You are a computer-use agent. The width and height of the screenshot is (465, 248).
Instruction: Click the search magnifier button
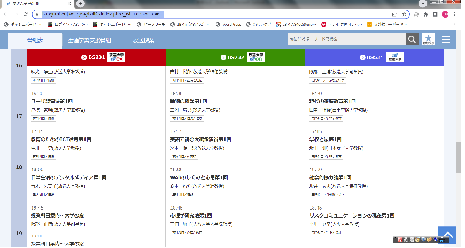tap(412, 40)
